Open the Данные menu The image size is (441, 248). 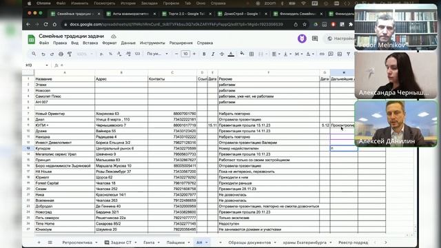(x=128, y=43)
